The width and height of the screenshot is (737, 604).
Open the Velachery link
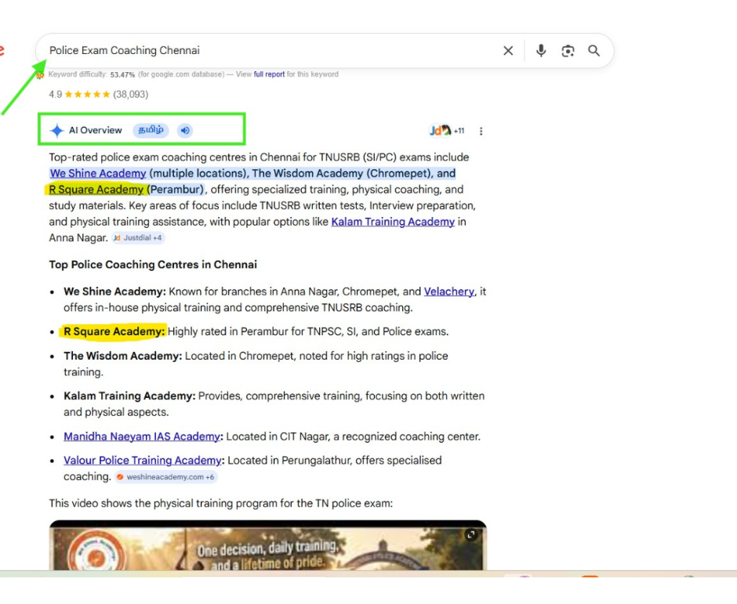[x=449, y=291]
